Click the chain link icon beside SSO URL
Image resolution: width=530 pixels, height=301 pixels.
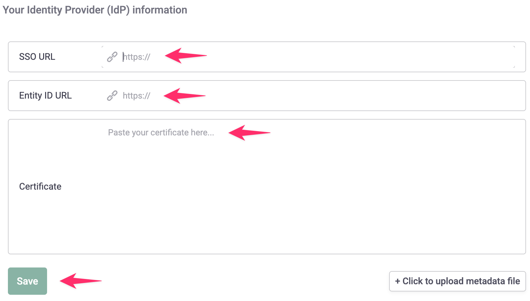click(112, 57)
